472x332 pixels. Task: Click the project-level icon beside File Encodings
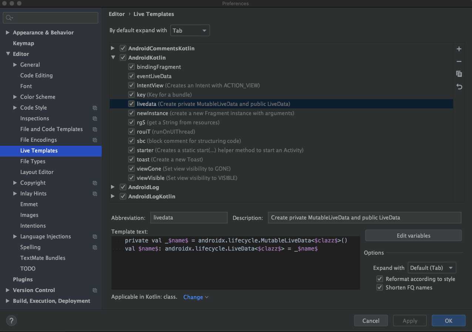pyautogui.click(x=95, y=140)
